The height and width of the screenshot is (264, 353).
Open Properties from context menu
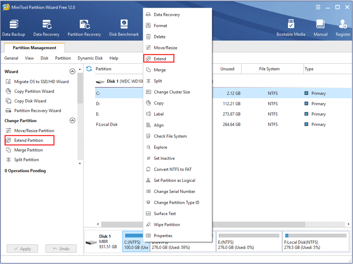coord(177,235)
